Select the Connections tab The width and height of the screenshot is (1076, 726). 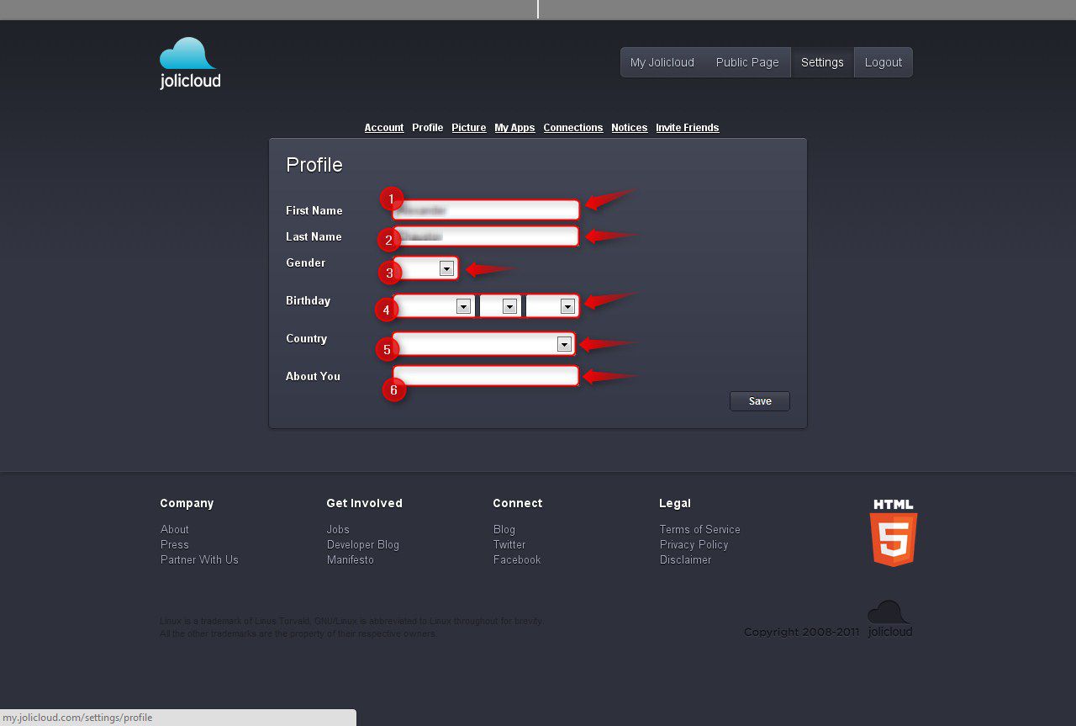tap(572, 128)
